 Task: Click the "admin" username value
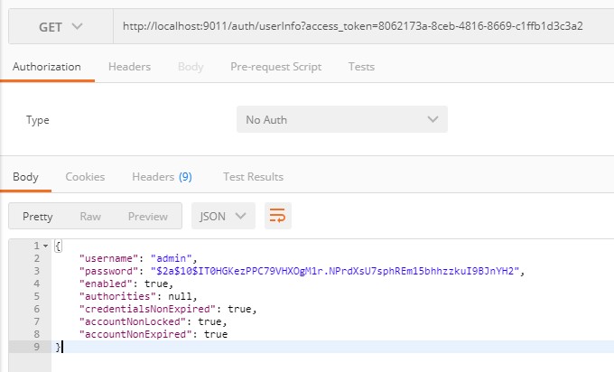(x=172, y=258)
